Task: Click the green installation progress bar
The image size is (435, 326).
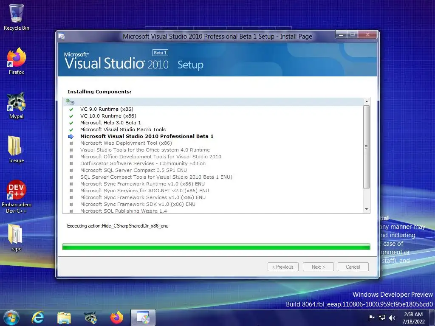Action: 216,247
